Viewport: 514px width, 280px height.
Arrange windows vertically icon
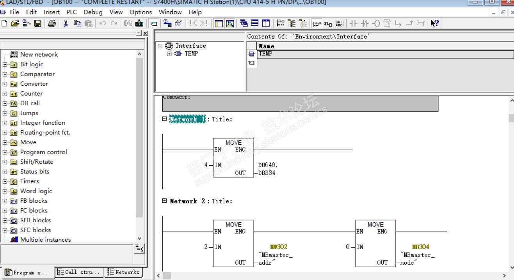(266, 23)
